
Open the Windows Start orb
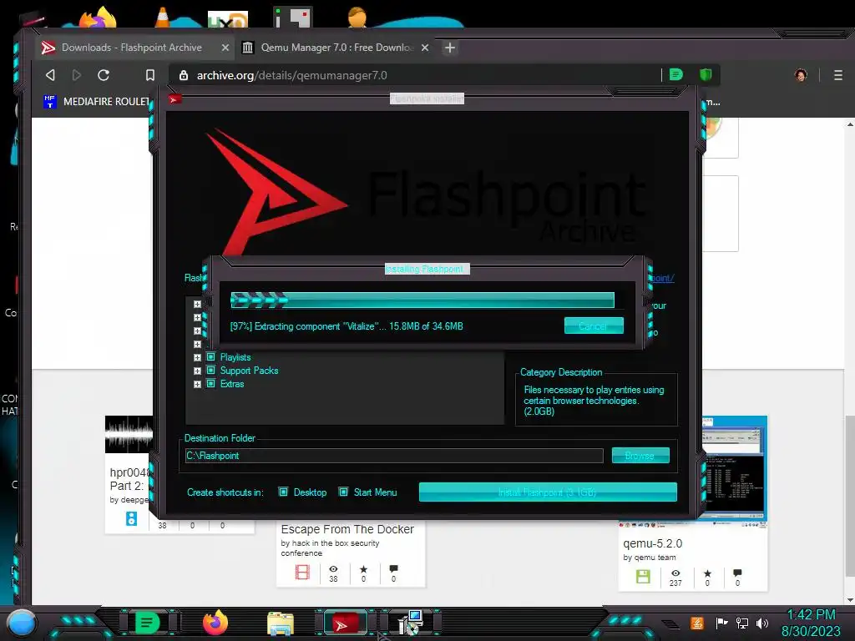click(21, 623)
